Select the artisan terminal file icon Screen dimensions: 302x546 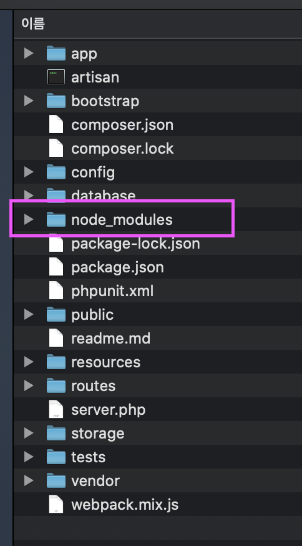56,77
